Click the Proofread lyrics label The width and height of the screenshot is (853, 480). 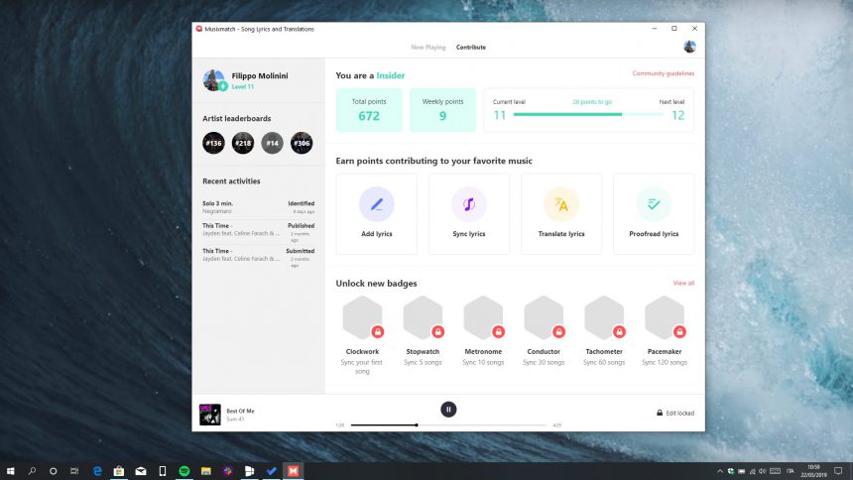654,234
